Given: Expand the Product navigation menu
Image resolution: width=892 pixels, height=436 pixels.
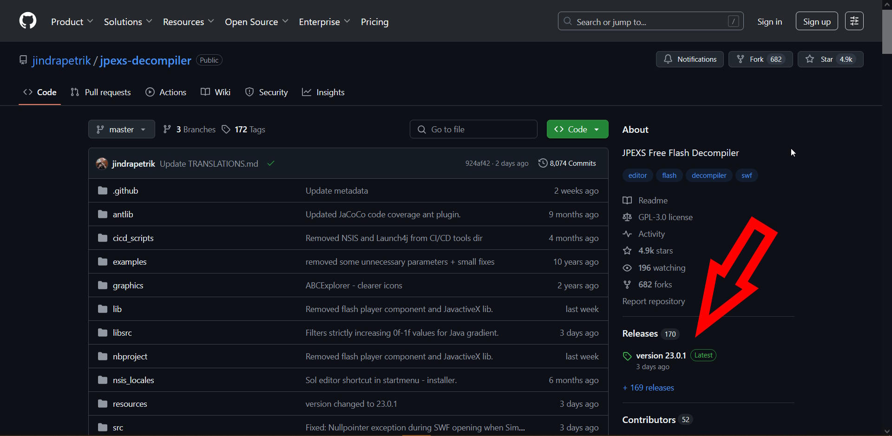Looking at the screenshot, I should [72, 22].
